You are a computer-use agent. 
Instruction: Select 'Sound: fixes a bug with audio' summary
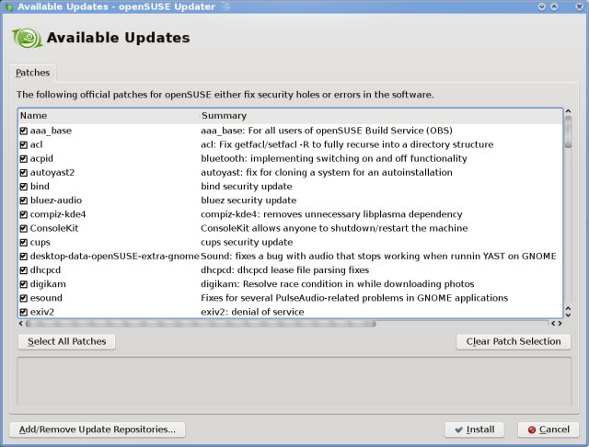click(378, 256)
